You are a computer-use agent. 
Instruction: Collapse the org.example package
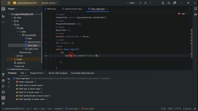pos(20,35)
